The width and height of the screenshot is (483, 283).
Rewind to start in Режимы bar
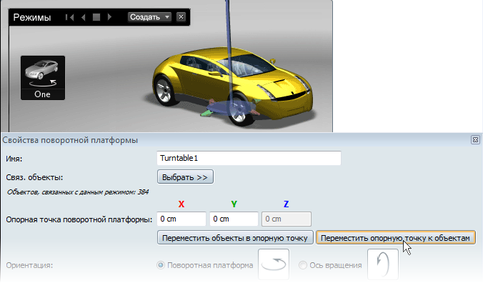[x=70, y=17]
